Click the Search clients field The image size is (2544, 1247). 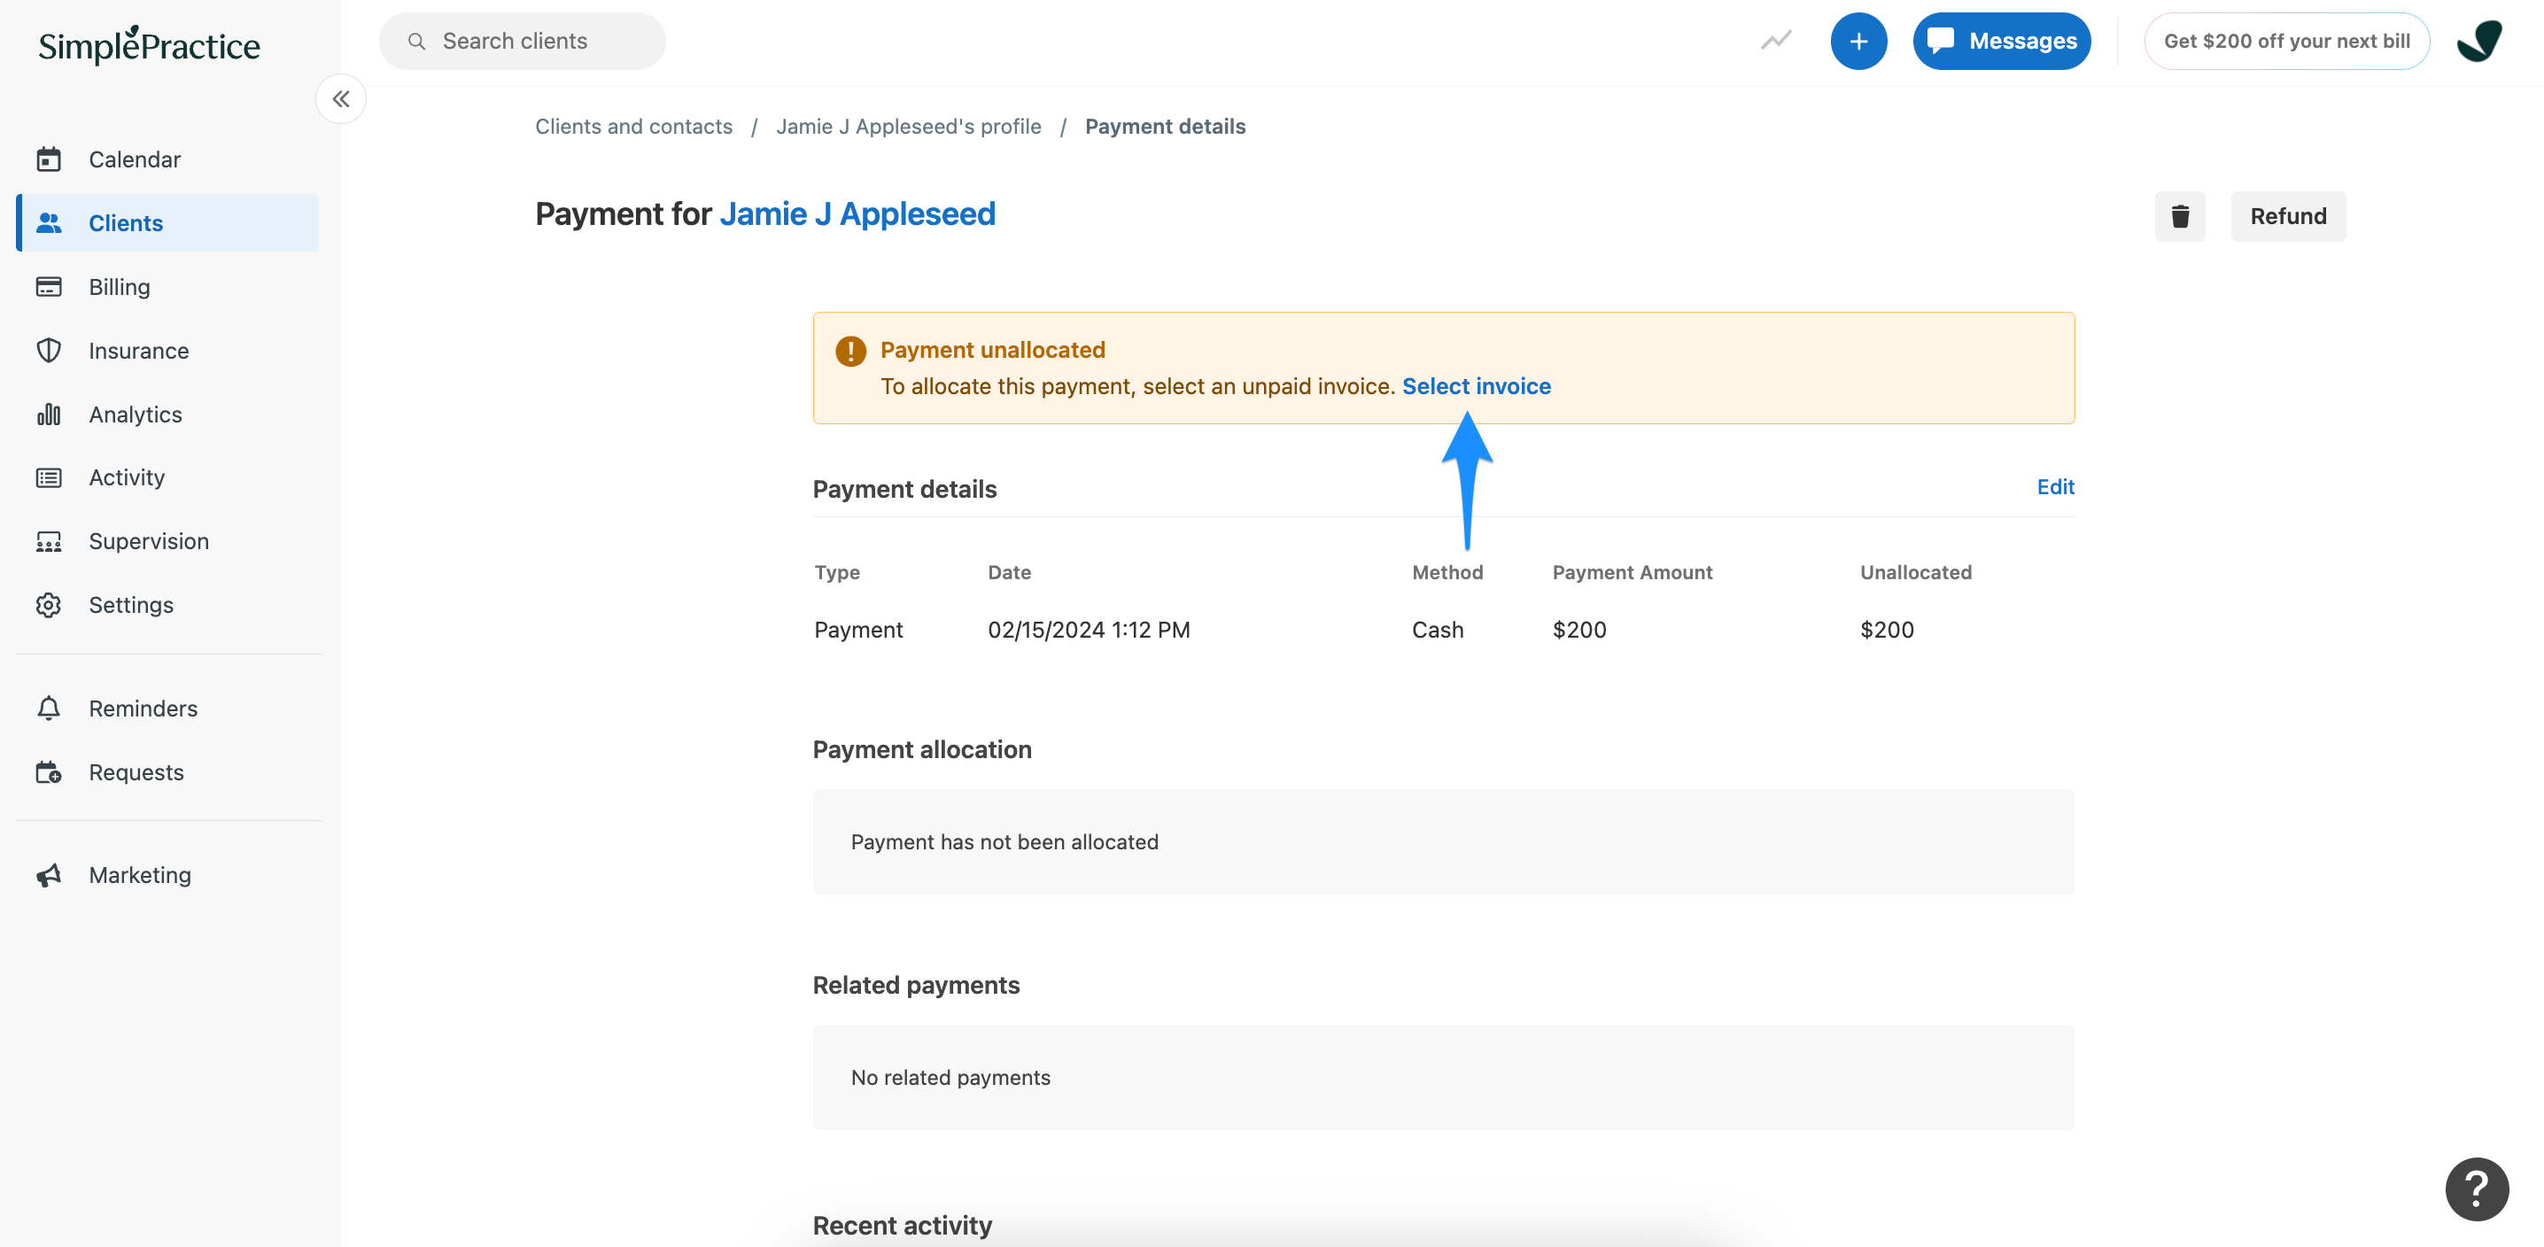coord(522,41)
